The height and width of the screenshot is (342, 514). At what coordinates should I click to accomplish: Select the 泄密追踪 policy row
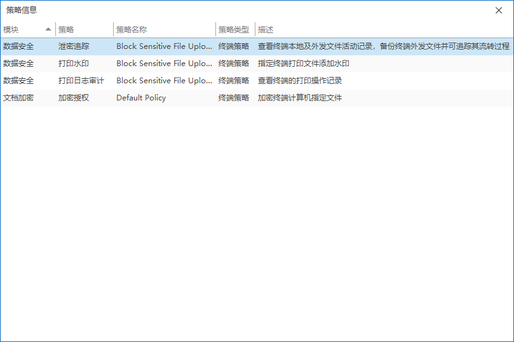coord(74,46)
